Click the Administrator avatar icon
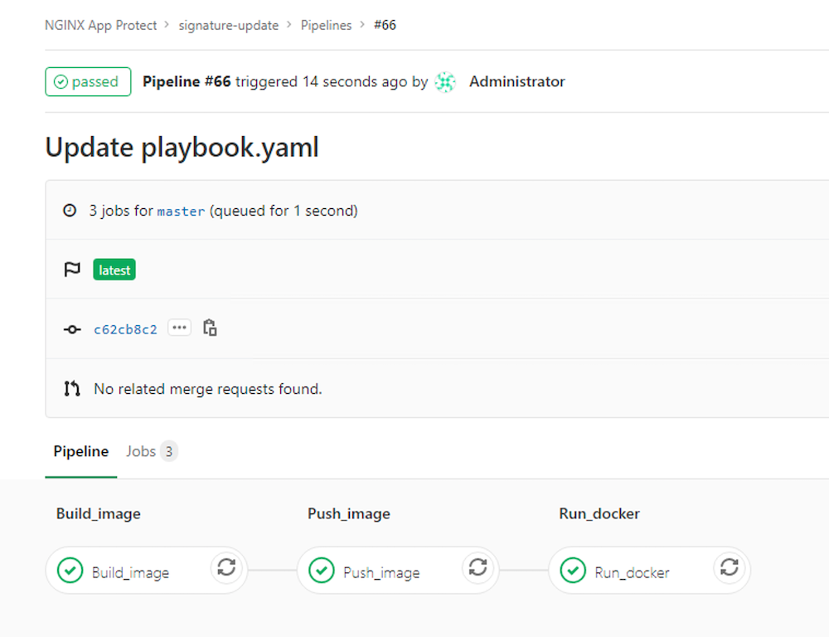 [445, 82]
